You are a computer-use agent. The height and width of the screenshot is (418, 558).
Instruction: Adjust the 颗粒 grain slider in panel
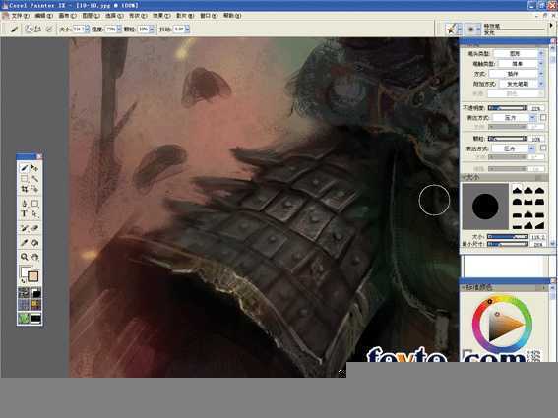(x=507, y=138)
